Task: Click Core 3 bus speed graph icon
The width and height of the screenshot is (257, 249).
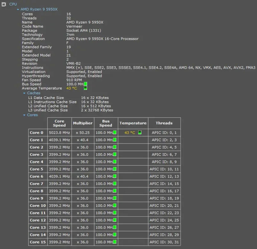Action: pyautogui.click(x=115, y=155)
